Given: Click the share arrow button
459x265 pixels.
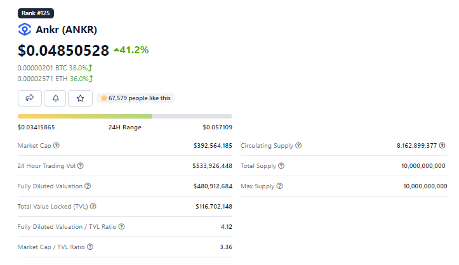Looking at the screenshot, I should click(x=30, y=98).
